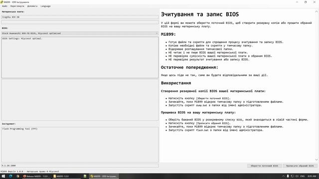Open the network tray icon
The width and height of the screenshot is (319, 179).
pyautogui.click(x=293, y=176)
